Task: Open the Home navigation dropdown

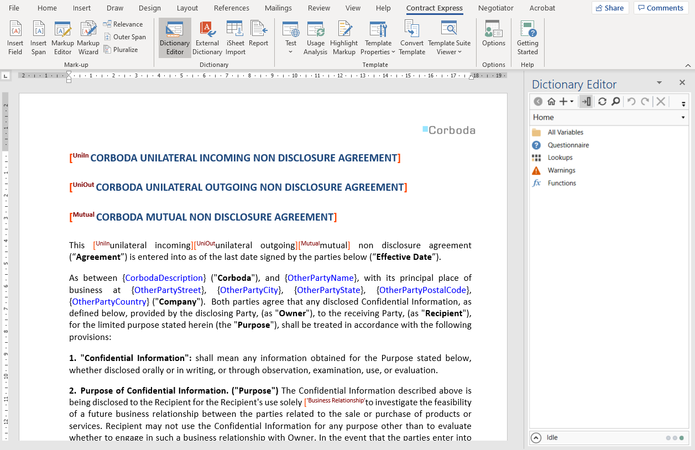Action: click(683, 117)
